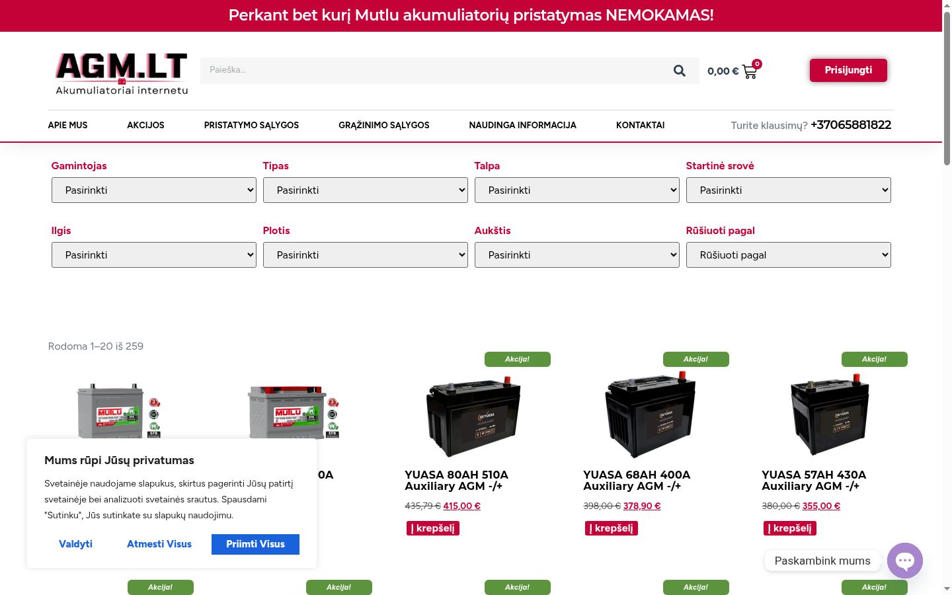Add YUASA 57AH 430A to cart
This screenshot has height=595, width=952.
790,528
